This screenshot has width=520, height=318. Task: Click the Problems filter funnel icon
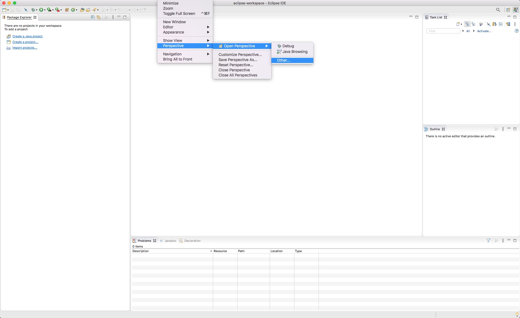[488, 240]
